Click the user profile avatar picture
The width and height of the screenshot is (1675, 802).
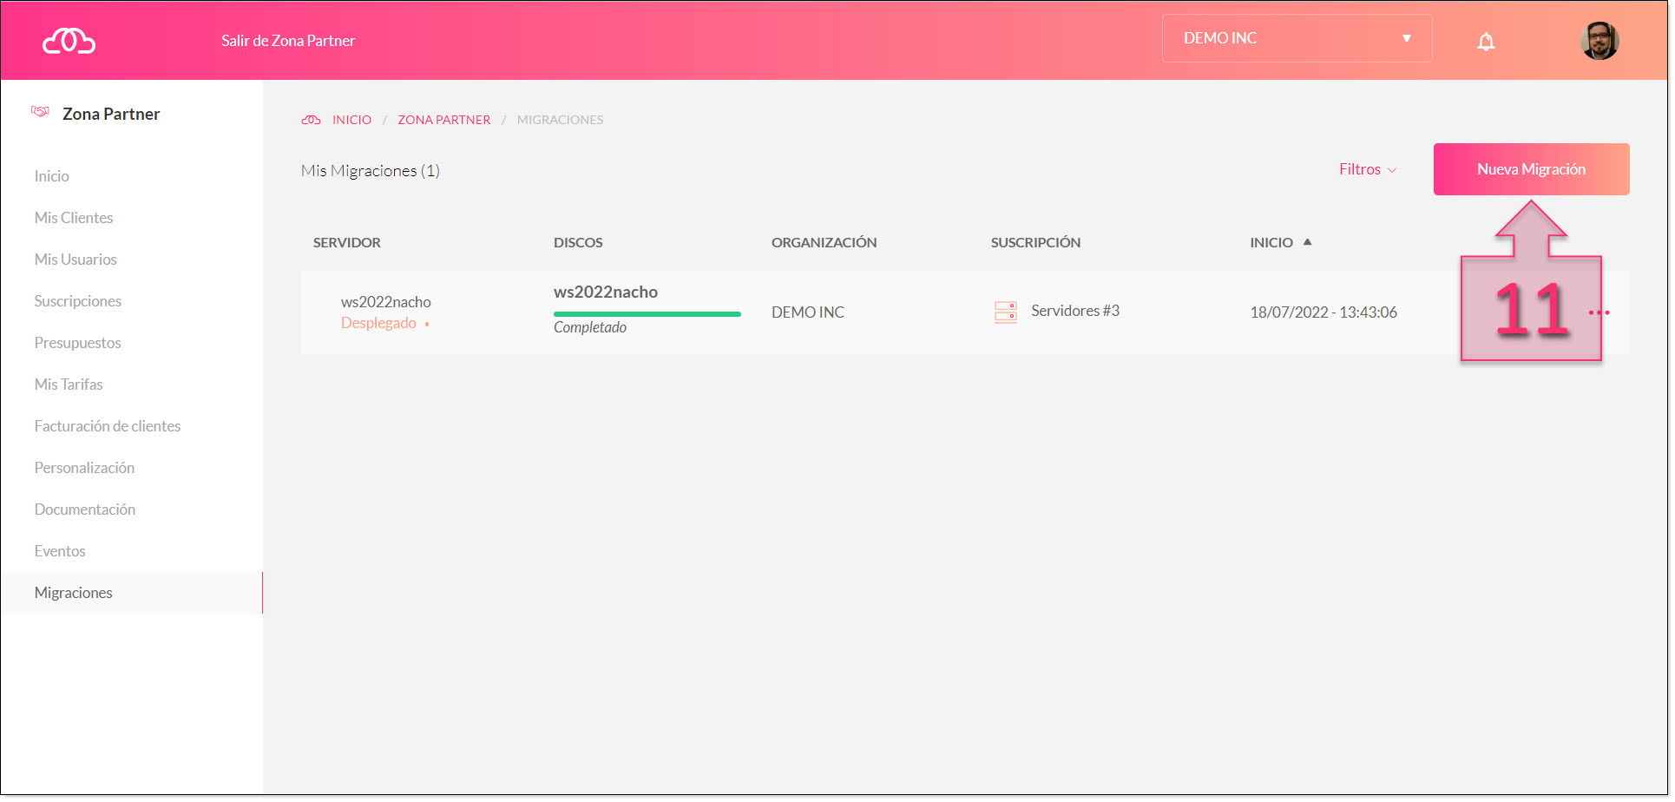pyautogui.click(x=1600, y=40)
